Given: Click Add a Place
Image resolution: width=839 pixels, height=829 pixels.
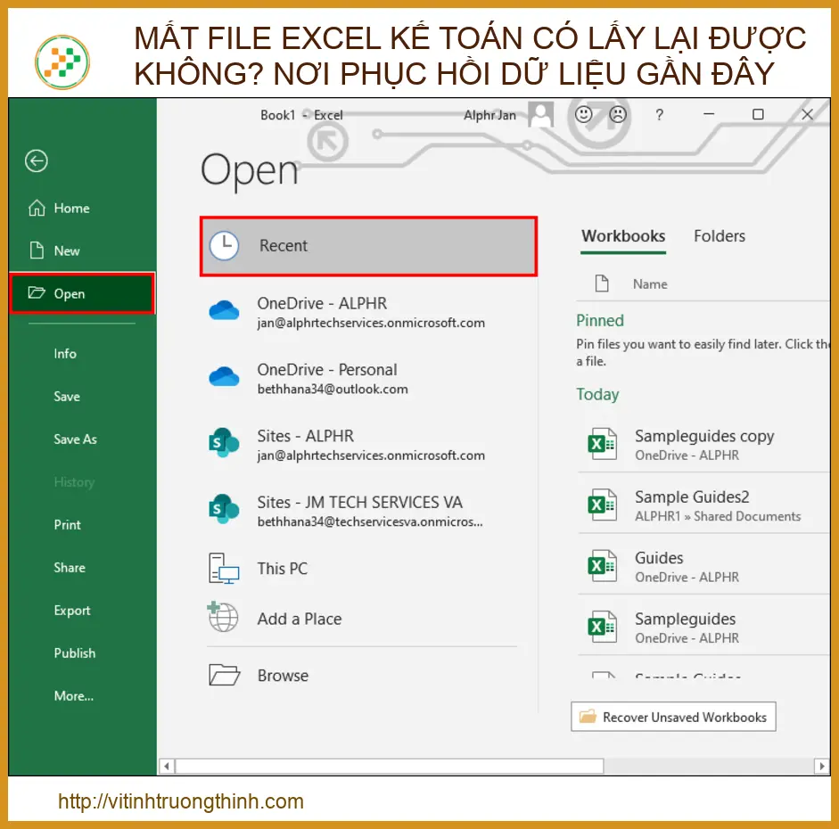Looking at the screenshot, I should [368, 619].
